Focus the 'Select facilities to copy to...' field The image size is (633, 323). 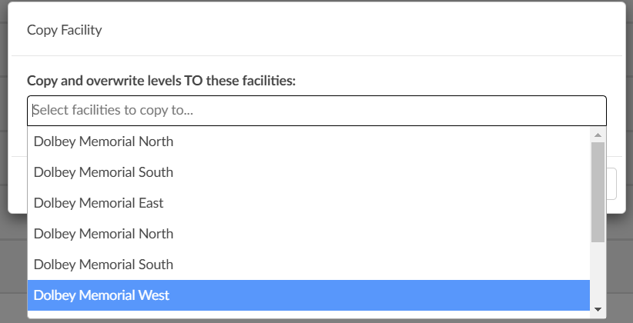point(317,111)
